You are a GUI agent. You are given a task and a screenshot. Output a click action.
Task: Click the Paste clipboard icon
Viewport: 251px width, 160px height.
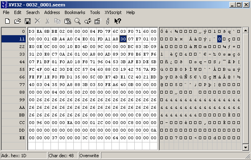click(67, 21)
